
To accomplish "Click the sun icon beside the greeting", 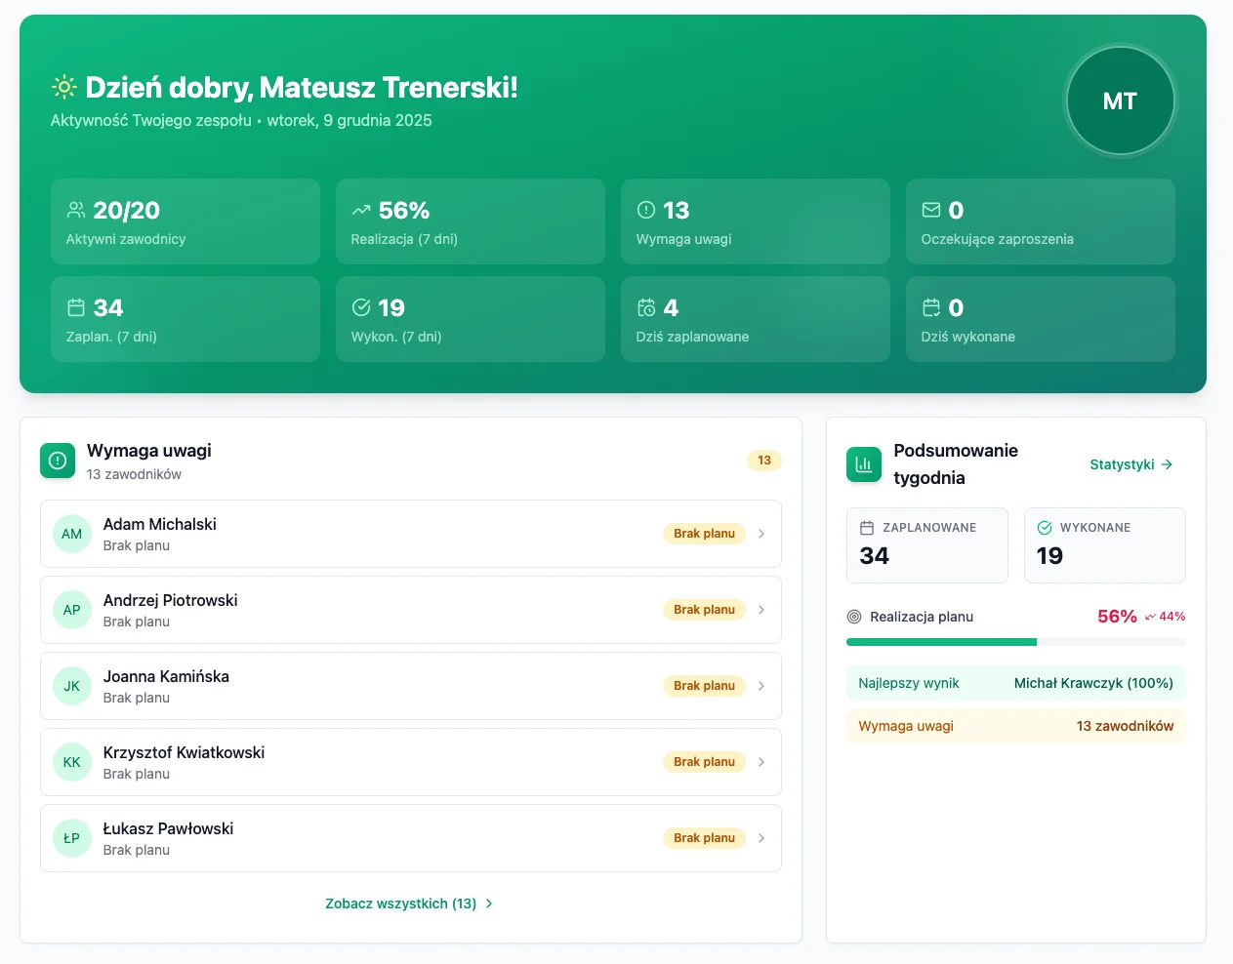I will click(63, 88).
